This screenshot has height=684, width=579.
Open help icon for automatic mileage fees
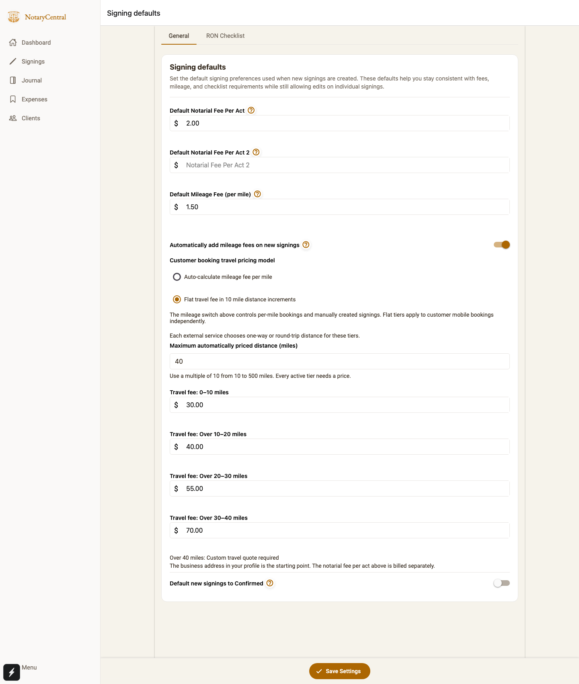pyautogui.click(x=306, y=245)
